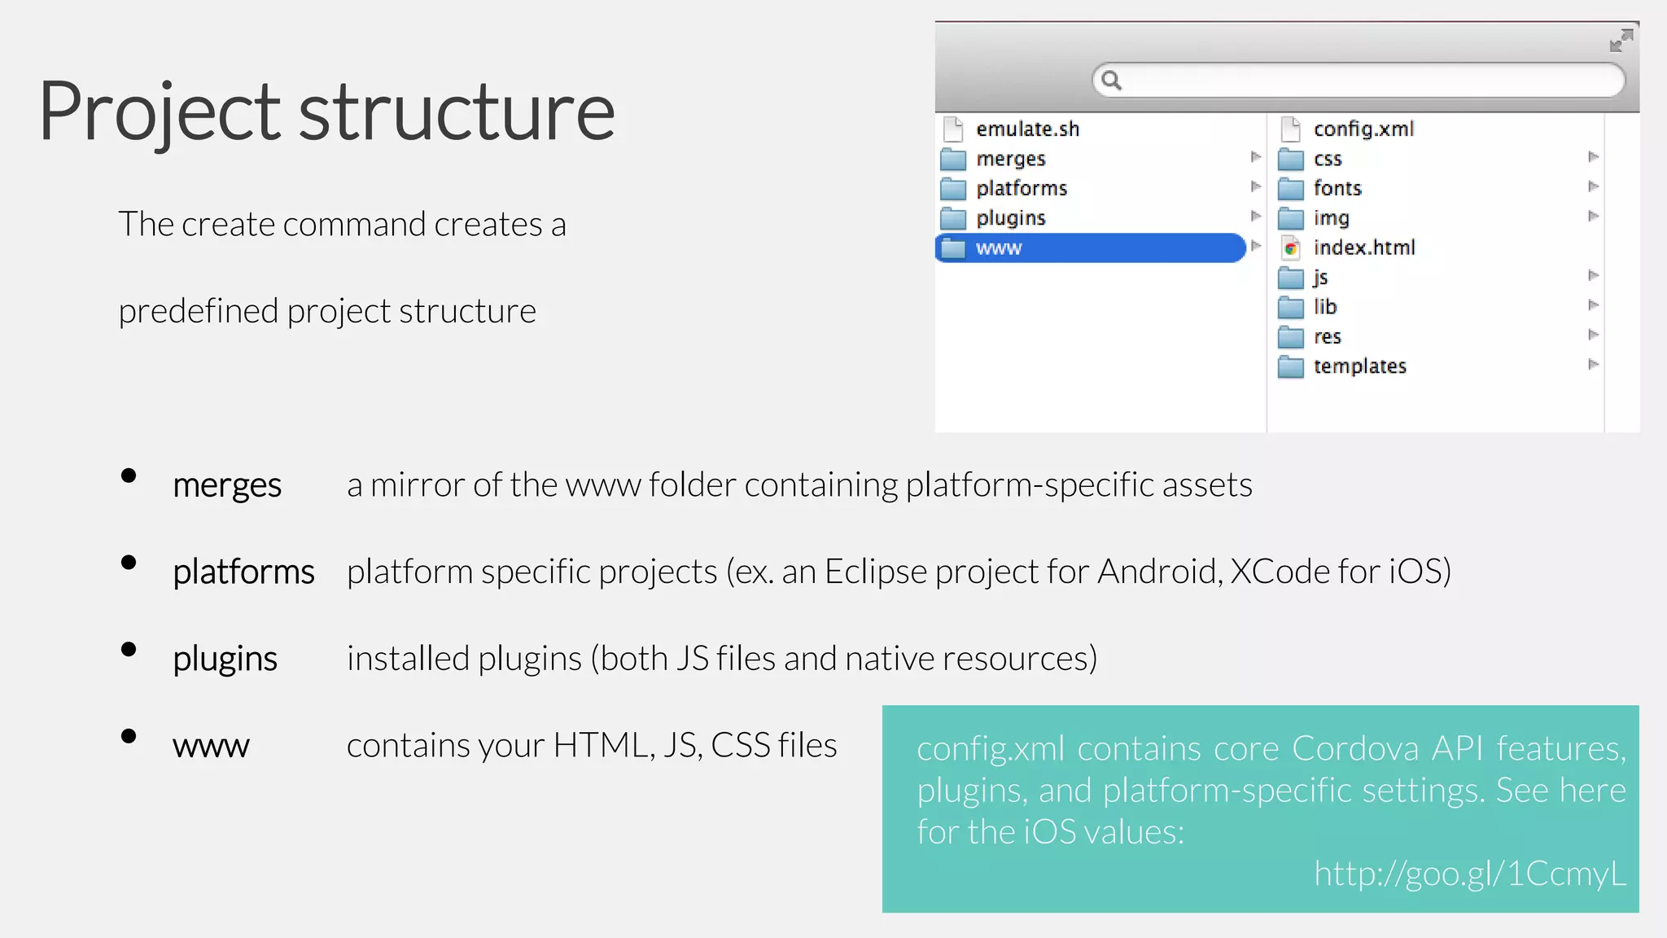Click the 'merges' bullet term
The image size is (1667, 938).
(x=227, y=485)
